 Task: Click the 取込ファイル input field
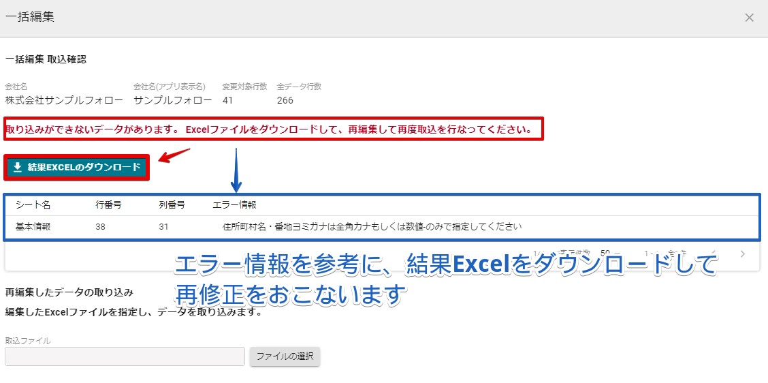pyautogui.click(x=125, y=356)
